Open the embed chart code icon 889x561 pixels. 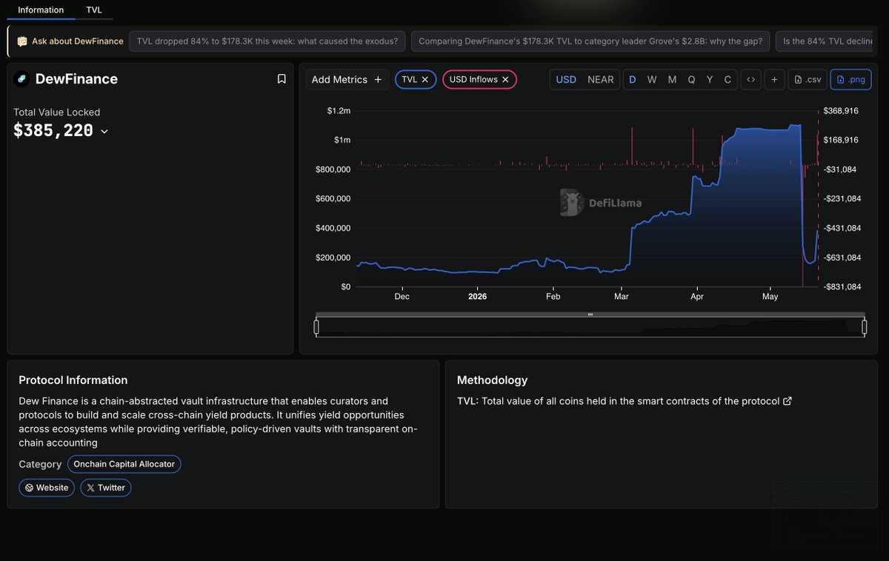(750, 79)
